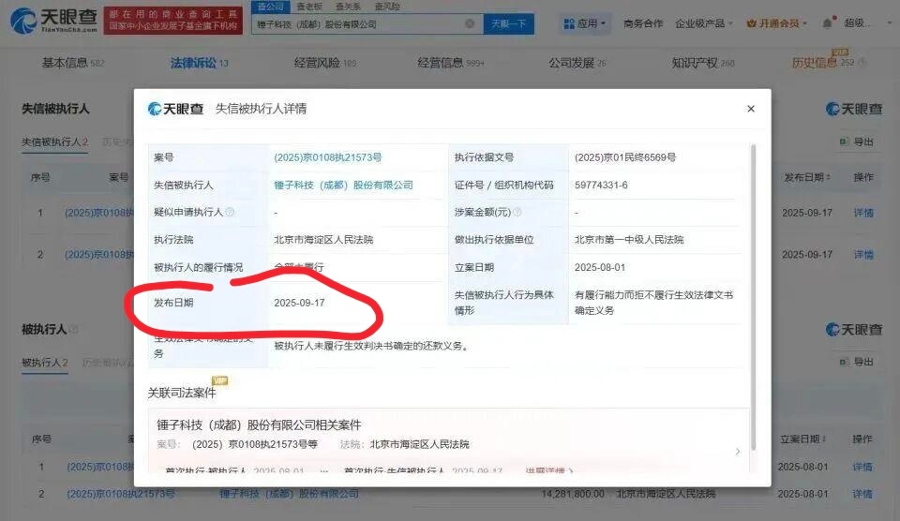Open 商务合作 link in header
Image resolution: width=900 pixels, height=521 pixels.
coord(643,23)
